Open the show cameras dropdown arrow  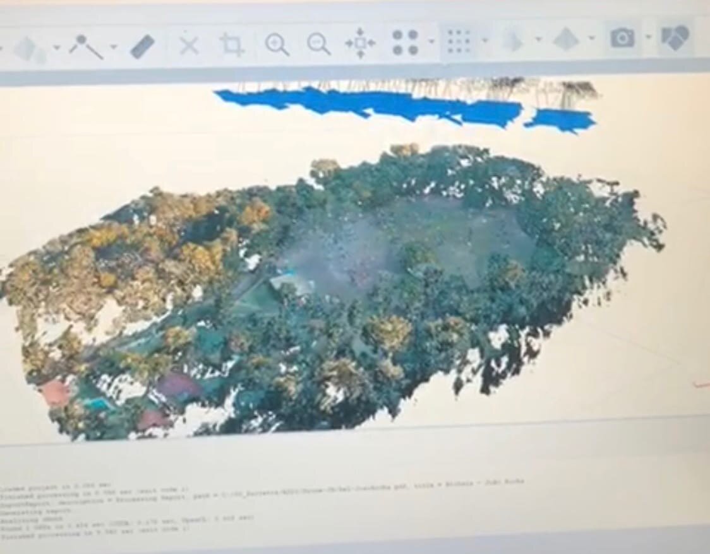pos(649,37)
